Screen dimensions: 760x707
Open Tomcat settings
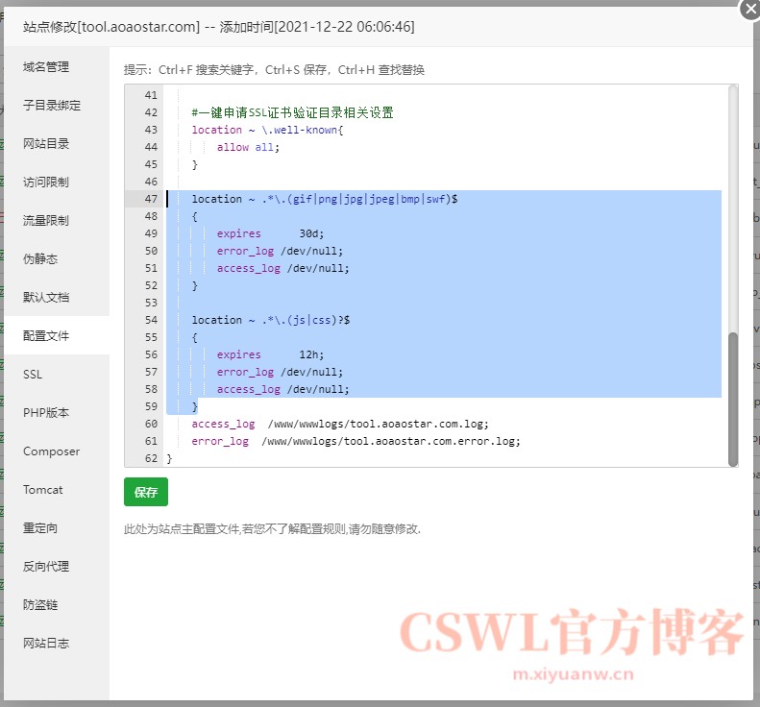pos(43,490)
